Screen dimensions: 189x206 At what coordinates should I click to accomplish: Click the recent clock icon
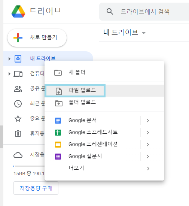(x=18, y=104)
